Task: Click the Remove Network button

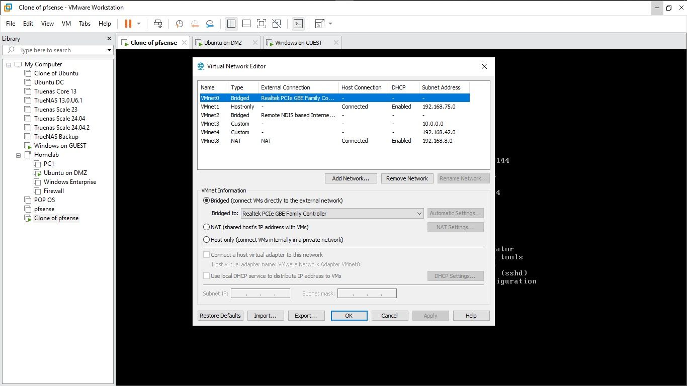Action: point(407,178)
